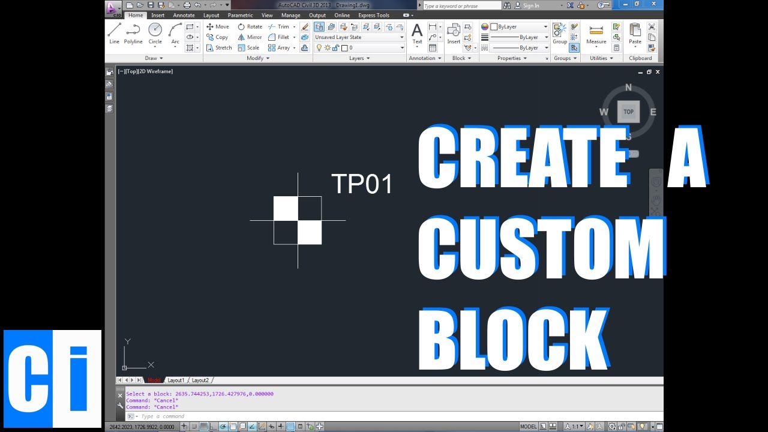The width and height of the screenshot is (768, 432).
Task: Click the multiline Text tool
Action: click(417, 34)
